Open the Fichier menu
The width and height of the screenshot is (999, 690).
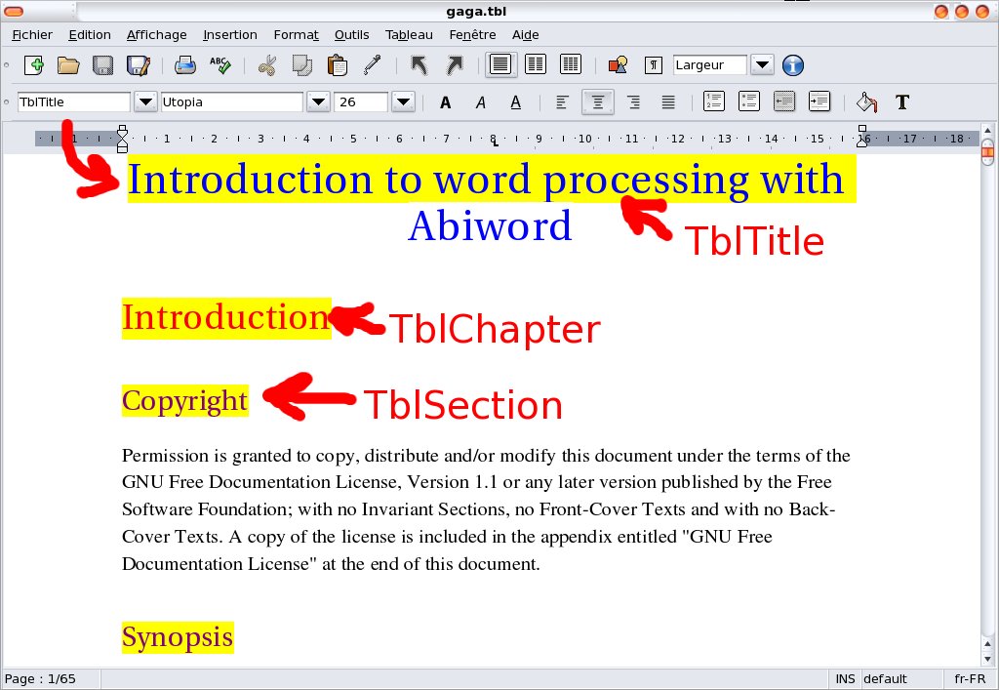[32, 35]
